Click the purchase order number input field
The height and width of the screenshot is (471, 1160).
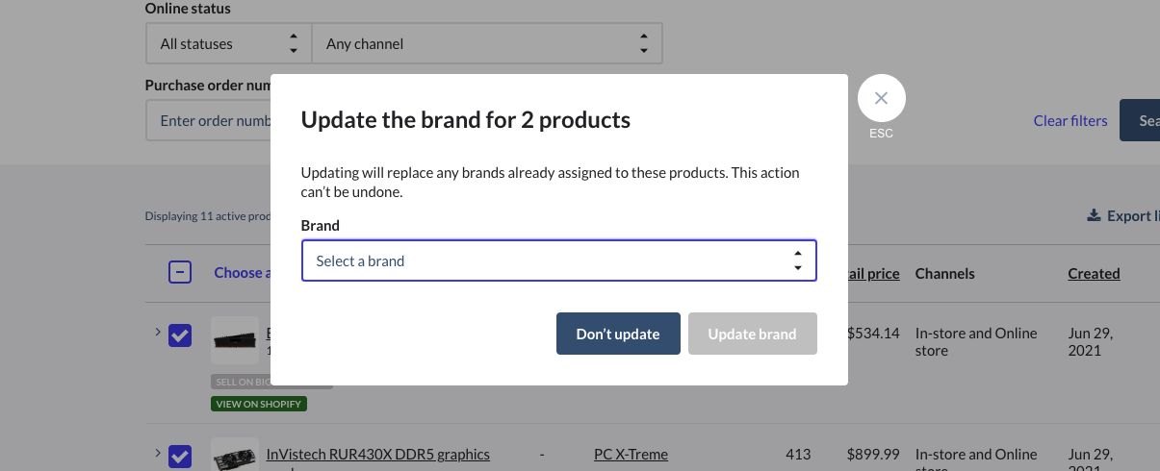pyautogui.click(x=209, y=121)
